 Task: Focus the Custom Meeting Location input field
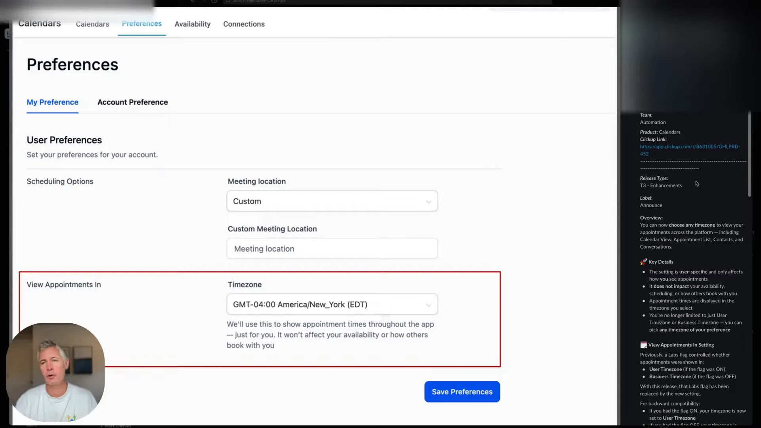(332, 248)
